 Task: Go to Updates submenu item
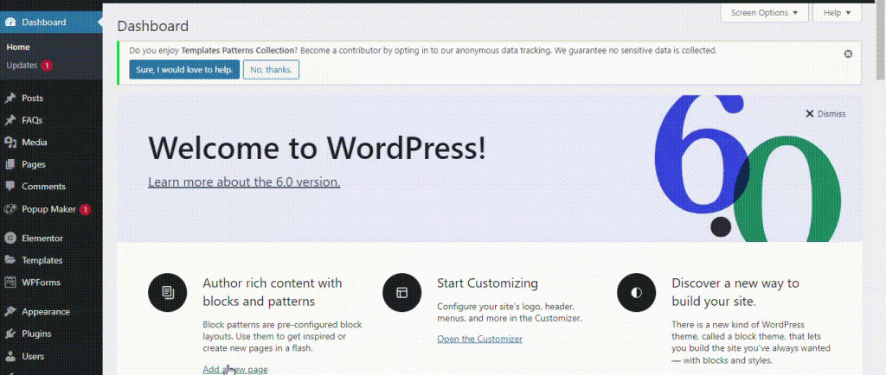click(22, 66)
